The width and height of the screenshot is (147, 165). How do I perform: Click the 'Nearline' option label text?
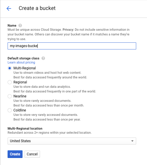(20, 96)
